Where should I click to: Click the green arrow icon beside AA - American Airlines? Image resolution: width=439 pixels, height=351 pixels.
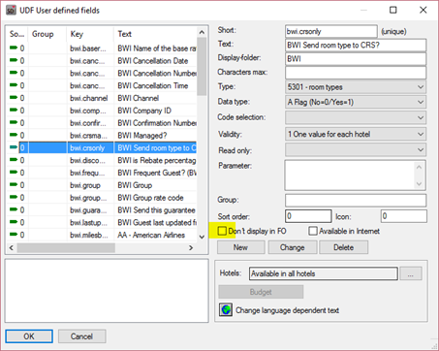[x=14, y=234]
